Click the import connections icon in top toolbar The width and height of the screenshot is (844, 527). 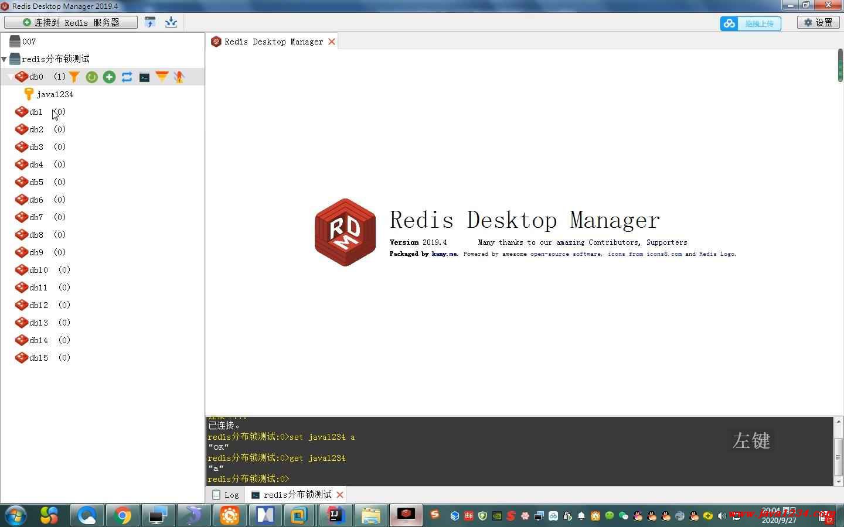pos(150,22)
